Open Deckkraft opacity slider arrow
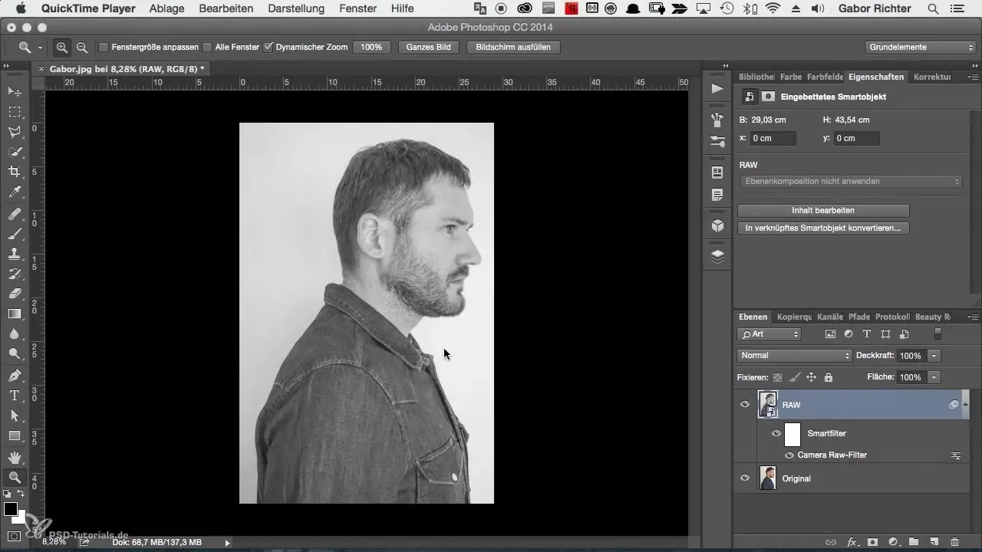The height and width of the screenshot is (552, 982). pos(934,356)
